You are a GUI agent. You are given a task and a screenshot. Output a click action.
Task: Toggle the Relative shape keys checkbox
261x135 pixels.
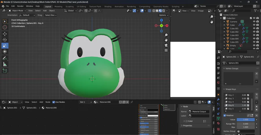point(225,115)
